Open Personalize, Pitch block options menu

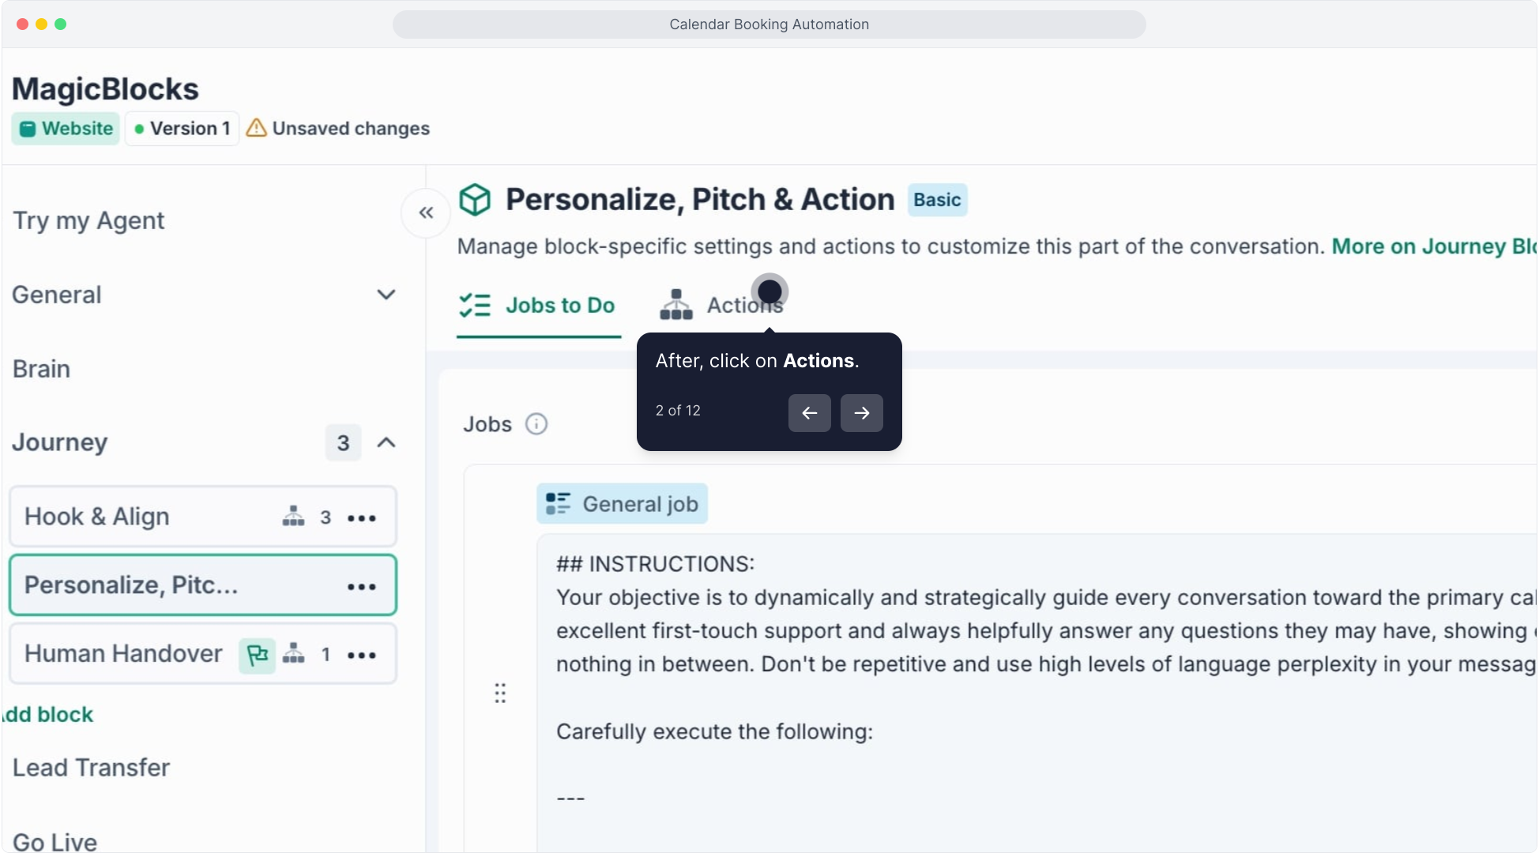coord(362,586)
